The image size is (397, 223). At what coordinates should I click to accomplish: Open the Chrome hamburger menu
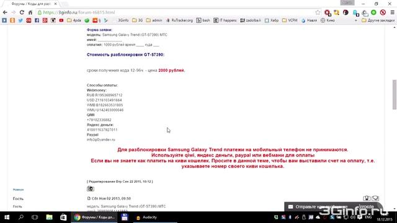pyautogui.click(x=393, y=12)
